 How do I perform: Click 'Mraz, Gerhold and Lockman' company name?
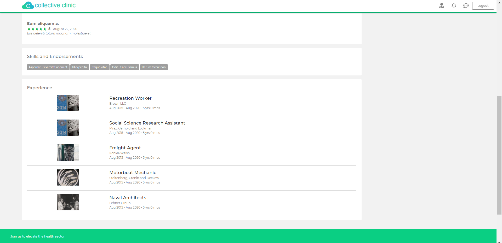point(131,128)
